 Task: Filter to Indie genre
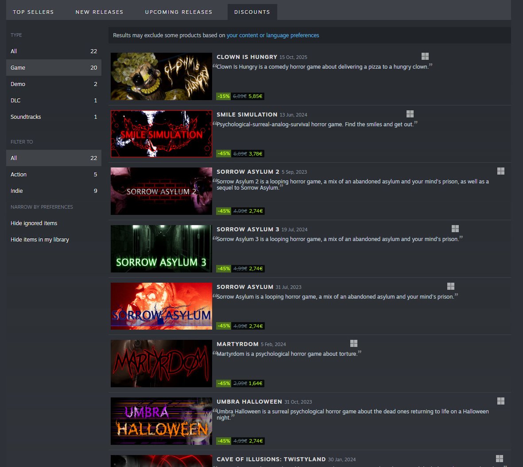54,191
